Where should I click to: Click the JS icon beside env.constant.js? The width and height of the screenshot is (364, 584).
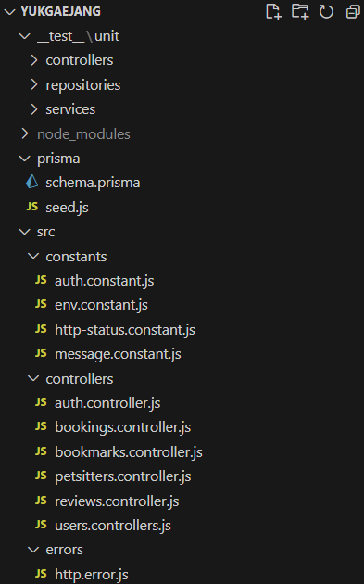pyautogui.click(x=41, y=304)
